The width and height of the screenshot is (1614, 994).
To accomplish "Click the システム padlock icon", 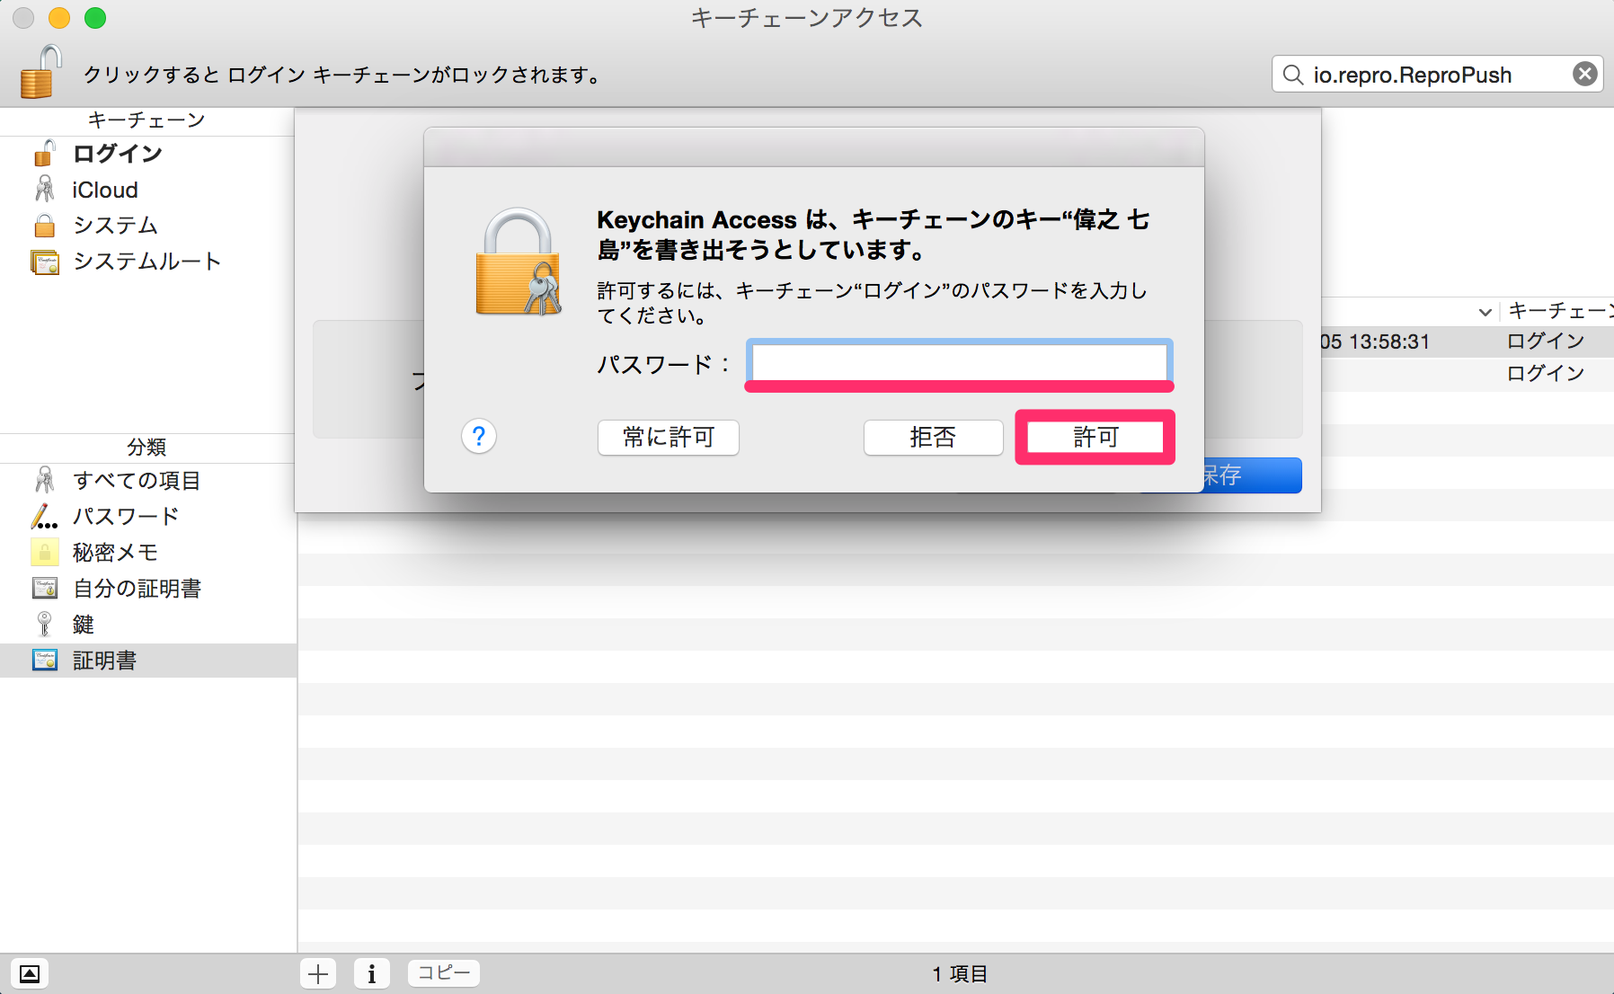I will tap(44, 225).
